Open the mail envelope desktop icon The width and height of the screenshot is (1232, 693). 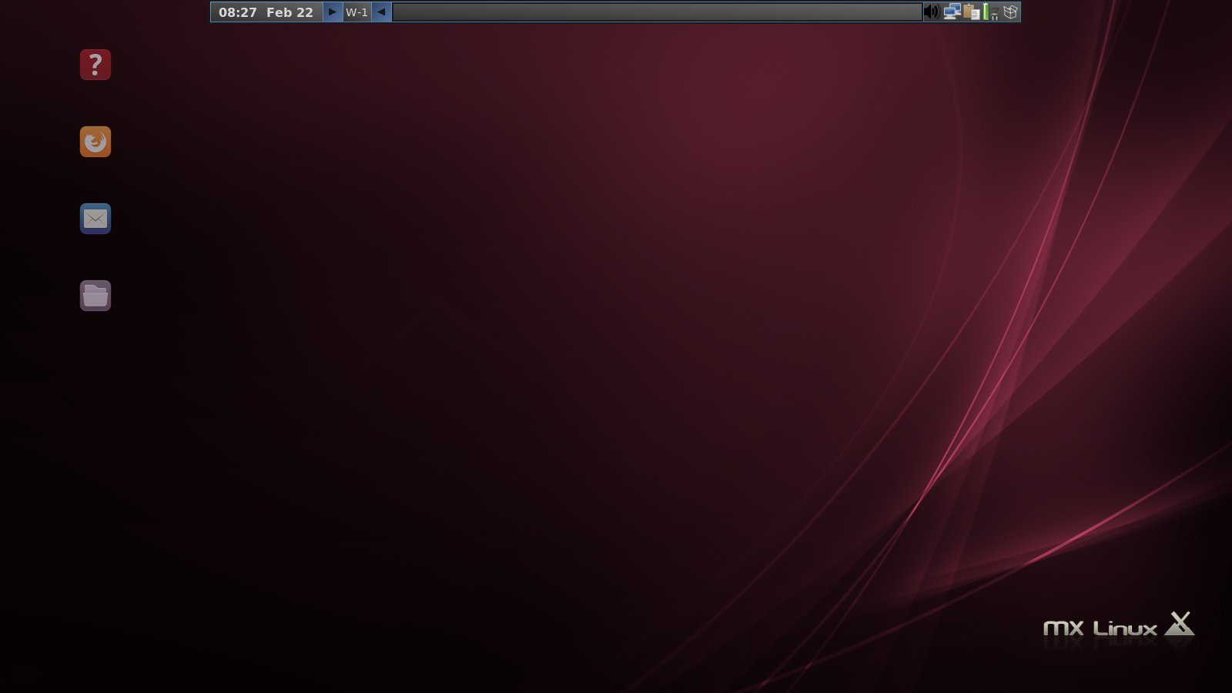click(x=95, y=219)
